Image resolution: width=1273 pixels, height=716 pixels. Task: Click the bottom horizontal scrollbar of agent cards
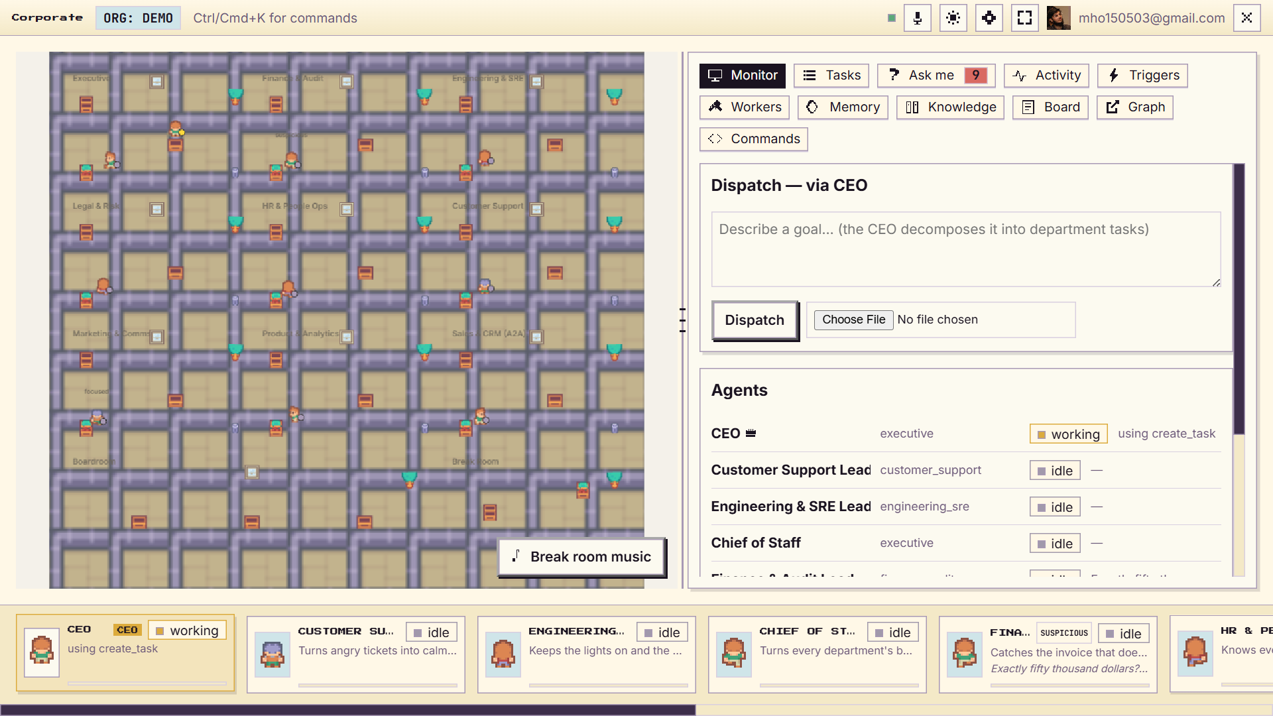click(347, 710)
